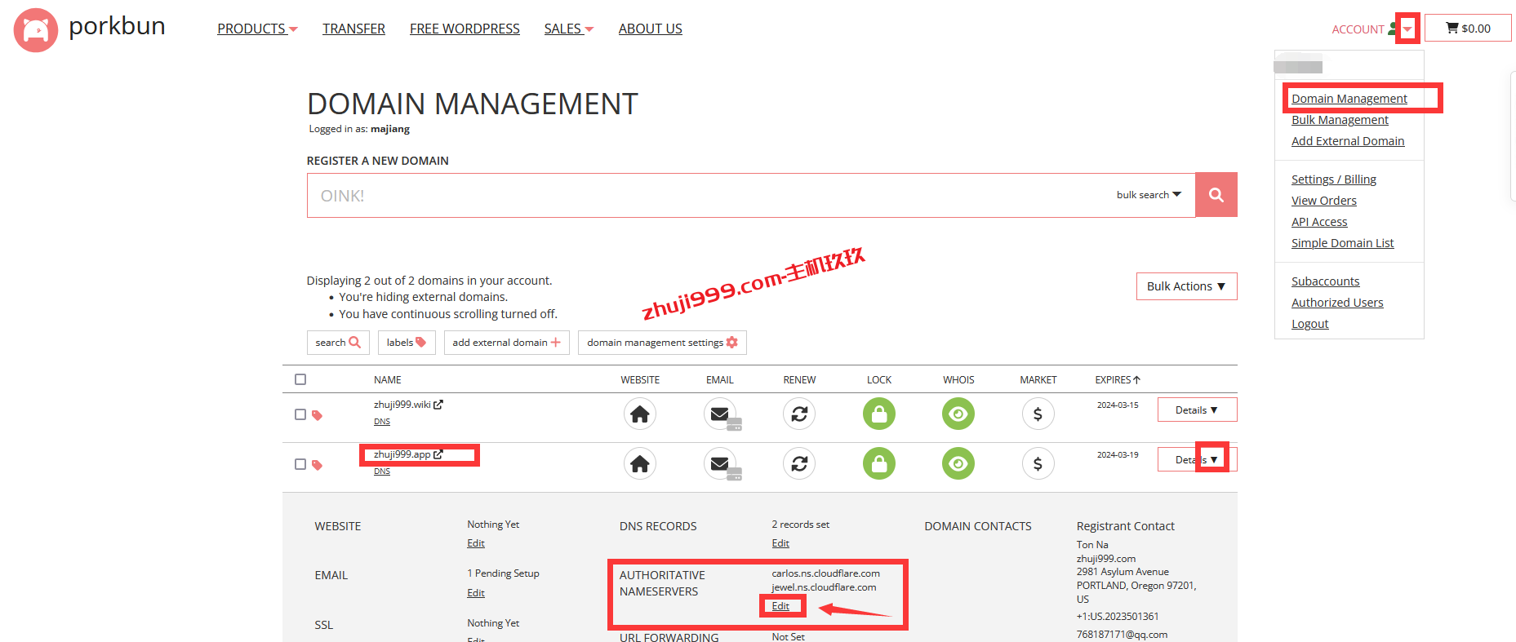Open DNS link for zhuji999.app
1516x642 pixels.
tap(382, 472)
